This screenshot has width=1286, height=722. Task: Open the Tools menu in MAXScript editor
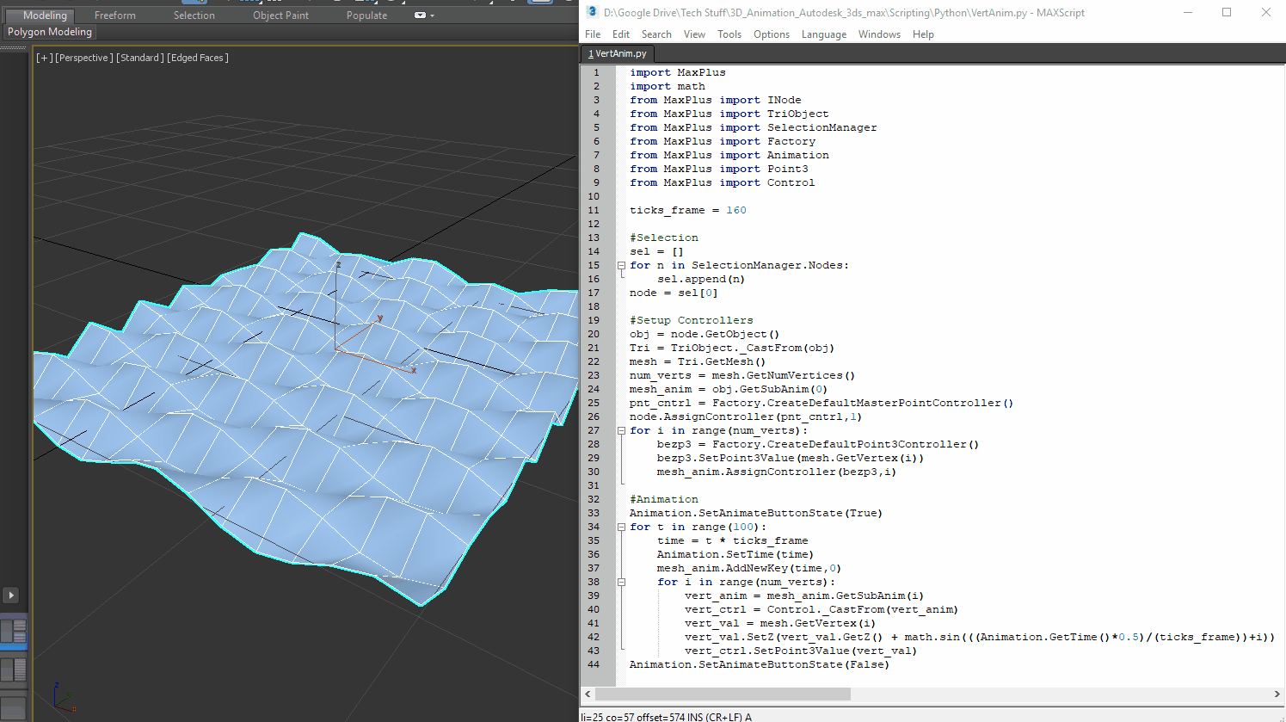[x=729, y=34]
